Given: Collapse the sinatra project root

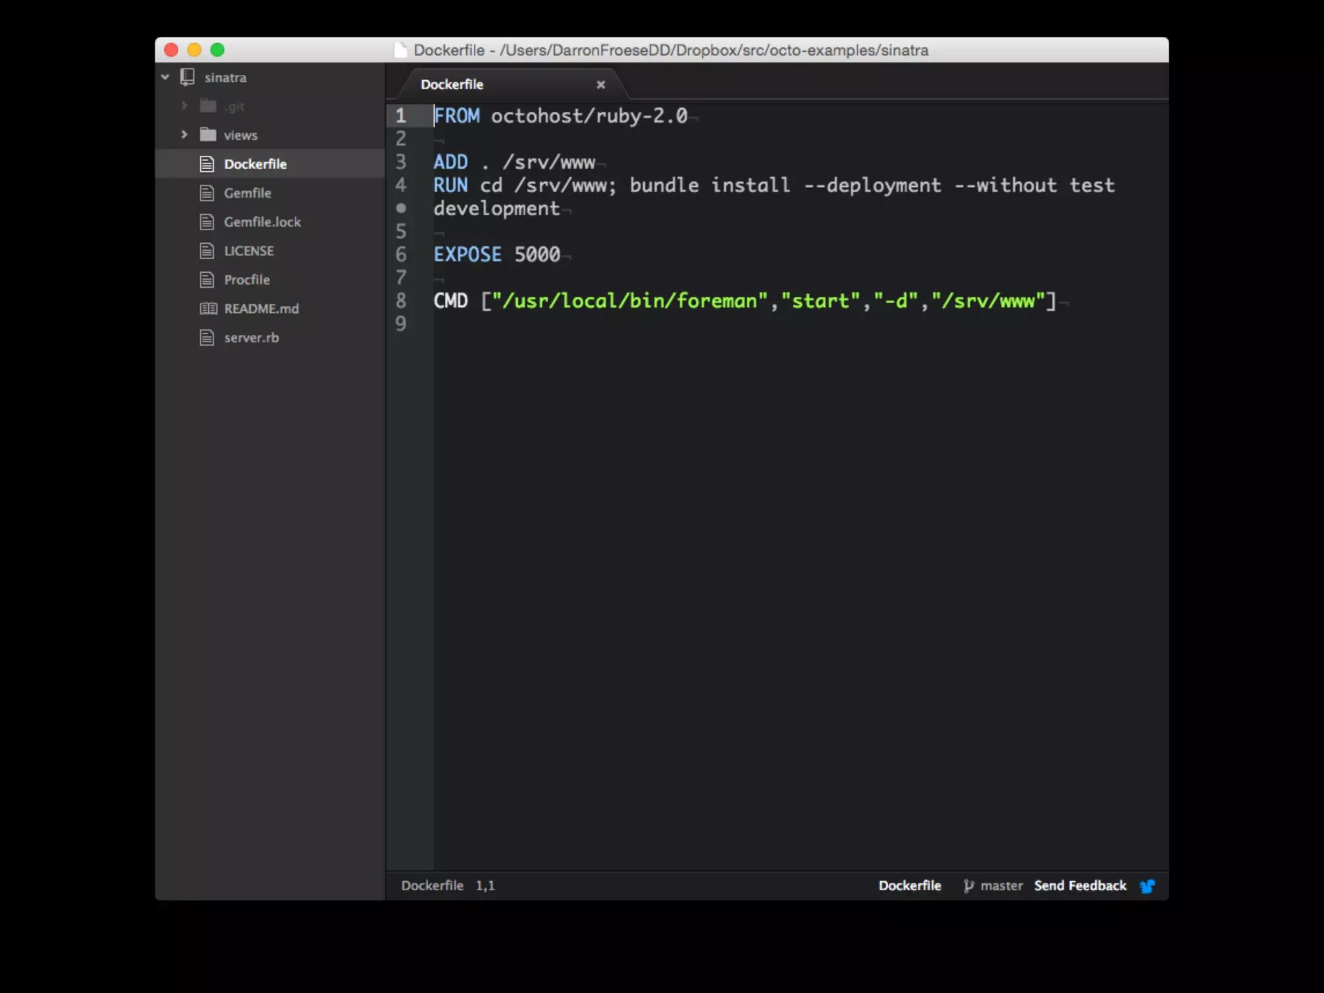Looking at the screenshot, I should 165,77.
